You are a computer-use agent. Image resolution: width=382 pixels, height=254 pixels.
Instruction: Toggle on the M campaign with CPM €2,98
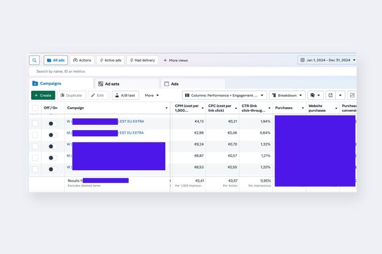53,135
